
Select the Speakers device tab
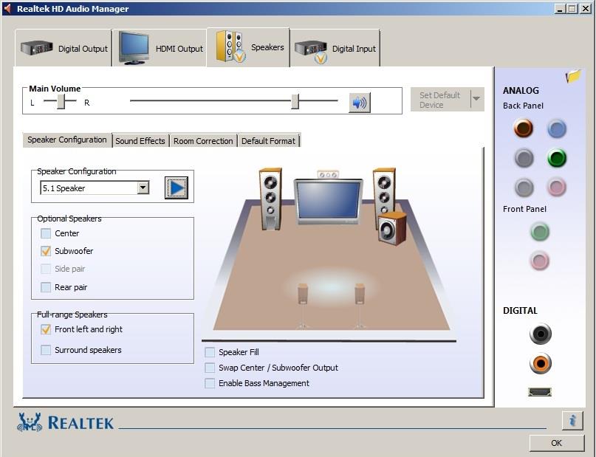pyautogui.click(x=249, y=47)
